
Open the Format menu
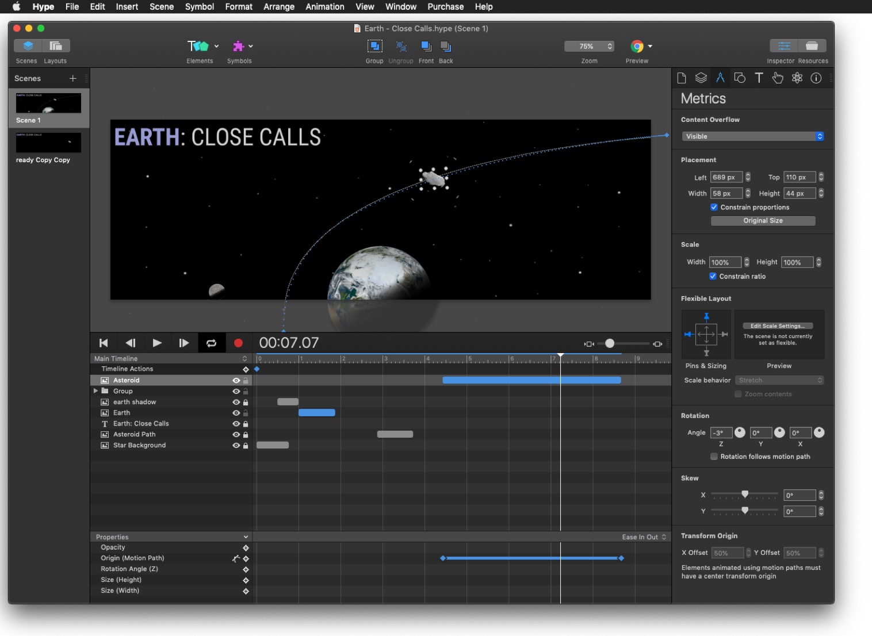[239, 7]
